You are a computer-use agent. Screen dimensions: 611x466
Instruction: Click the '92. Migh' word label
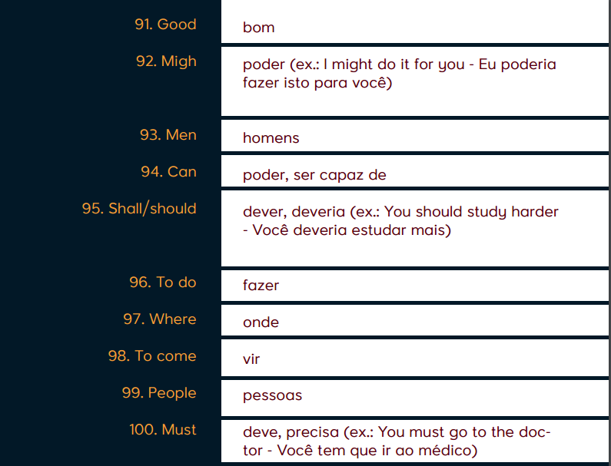point(166,61)
